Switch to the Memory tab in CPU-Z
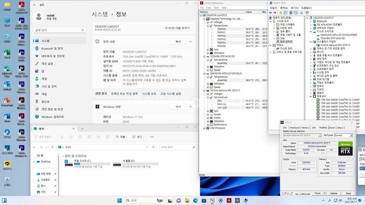The image size is (365, 205). pos(305,128)
